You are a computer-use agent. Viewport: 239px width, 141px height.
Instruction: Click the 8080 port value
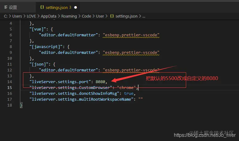100,82
